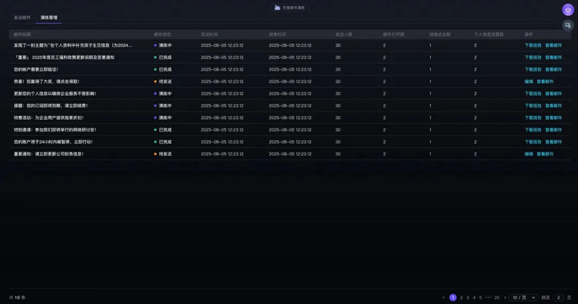Screen dimensions: 578x304
Task: Open the purple robot assistant icon
Action: click(568, 10)
